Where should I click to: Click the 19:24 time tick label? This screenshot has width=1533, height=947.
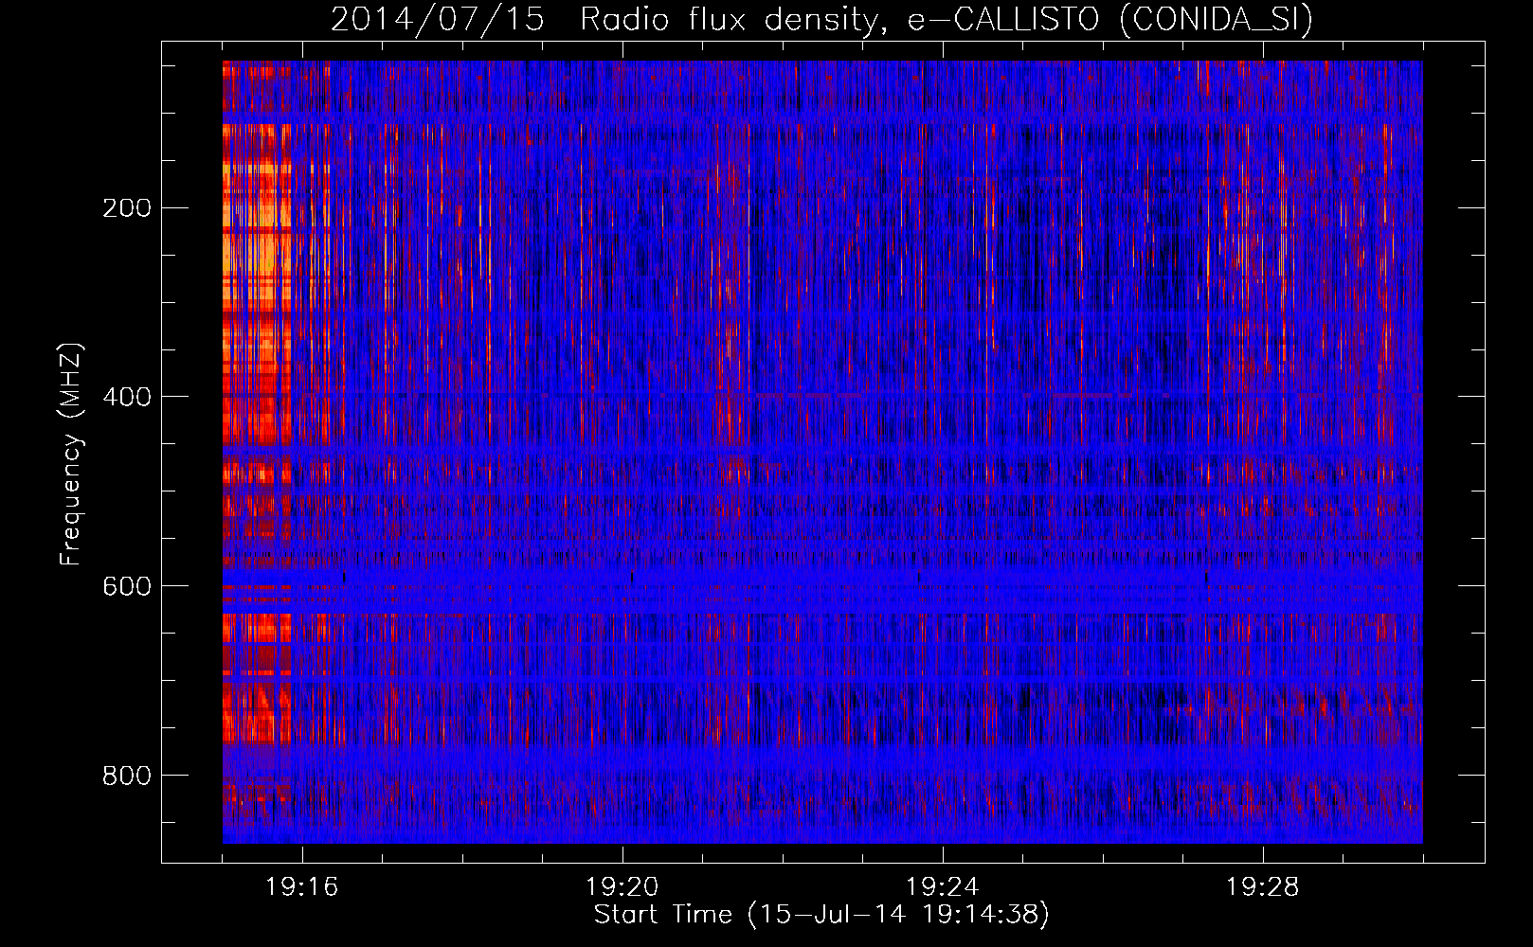[x=943, y=887]
